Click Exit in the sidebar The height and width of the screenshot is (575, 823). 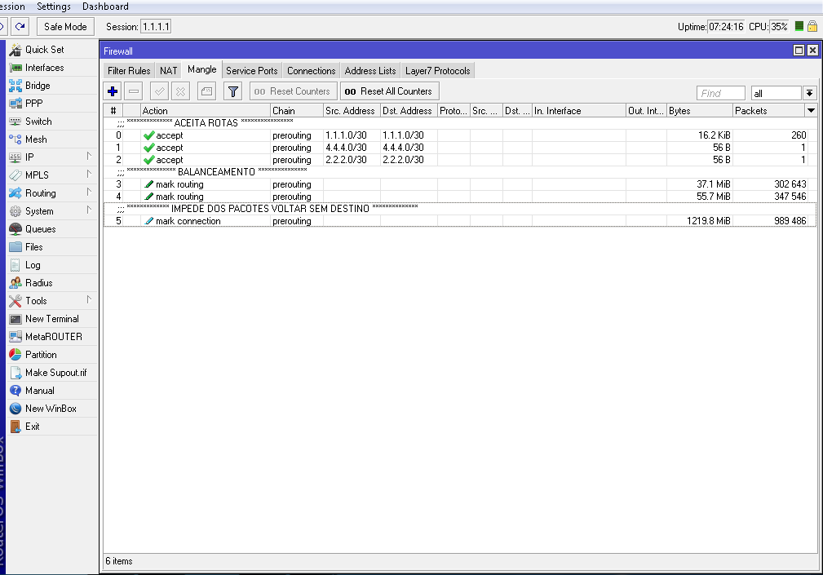(x=52, y=426)
